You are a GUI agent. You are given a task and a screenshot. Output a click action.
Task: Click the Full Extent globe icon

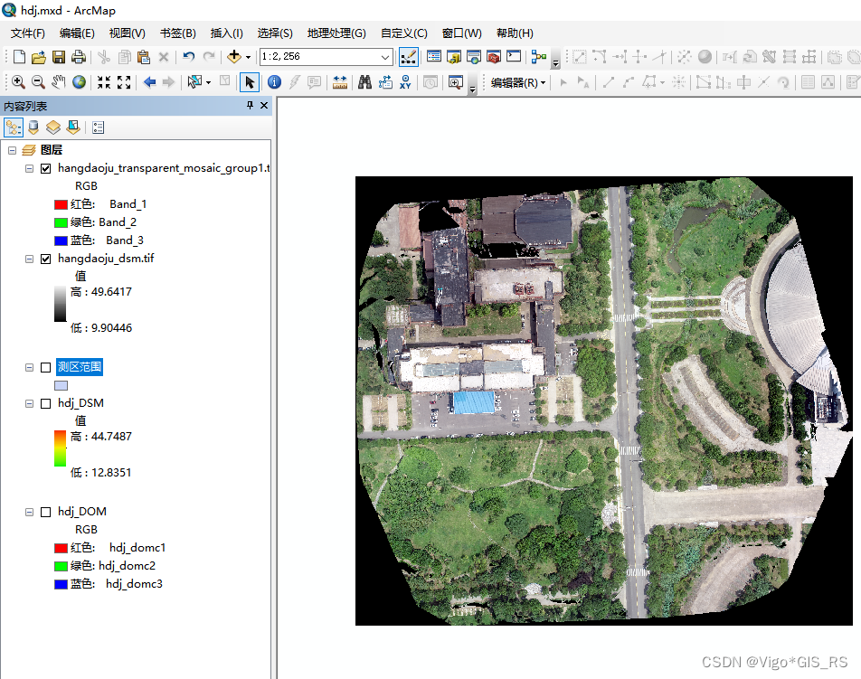point(80,82)
